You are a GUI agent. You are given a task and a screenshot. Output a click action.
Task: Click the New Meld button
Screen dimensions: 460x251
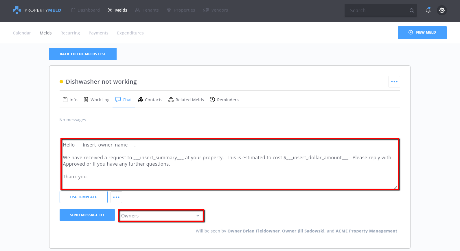(x=422, y=32)
